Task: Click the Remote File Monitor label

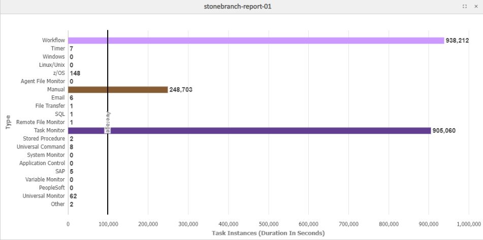Action: click(41, 122)
